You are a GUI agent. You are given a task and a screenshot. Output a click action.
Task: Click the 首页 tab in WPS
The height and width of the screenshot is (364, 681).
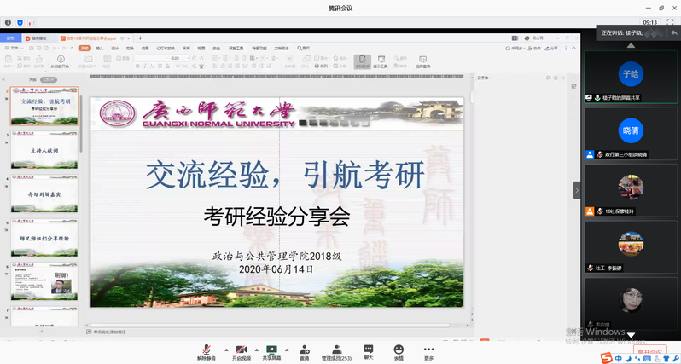point(10,38)
